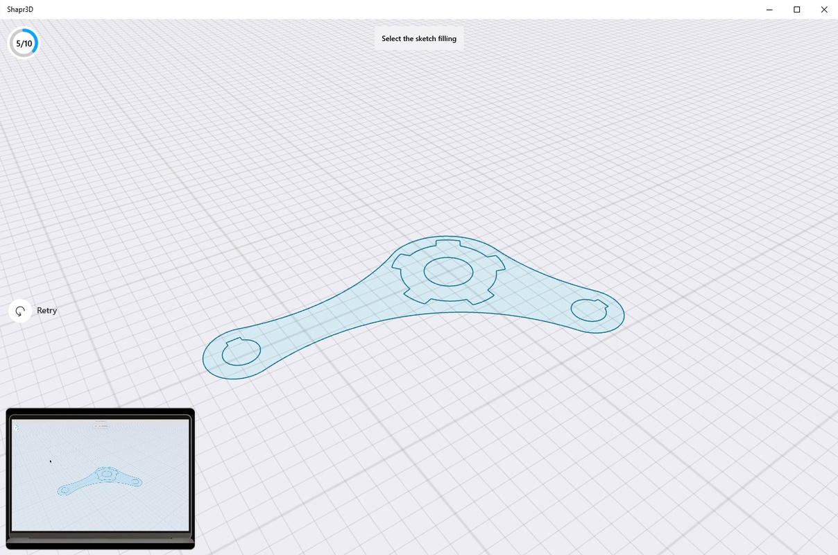
Task: Click the small left keyed hole of the sketch
Action: pyautogui.click(x=241, y=352)
